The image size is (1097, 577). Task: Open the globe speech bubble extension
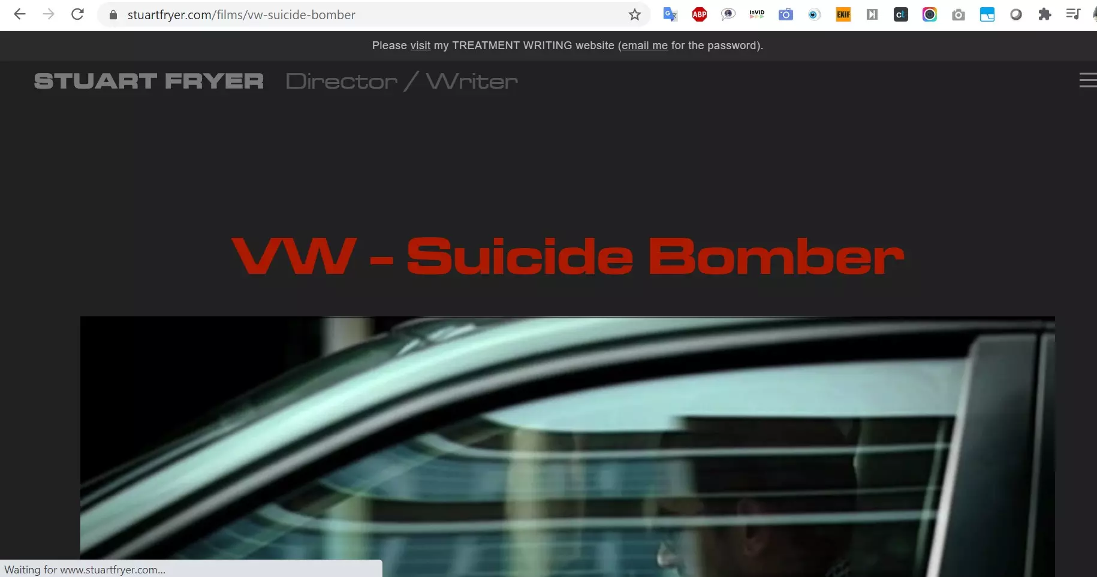[728, 14]
